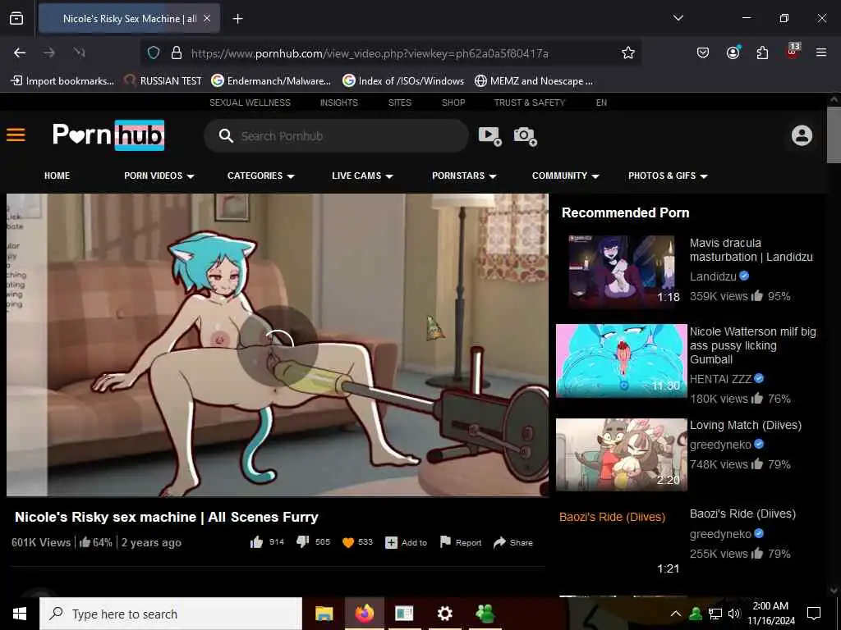
Task: Click the orange heart favorite icon
Action: [348, 542]
